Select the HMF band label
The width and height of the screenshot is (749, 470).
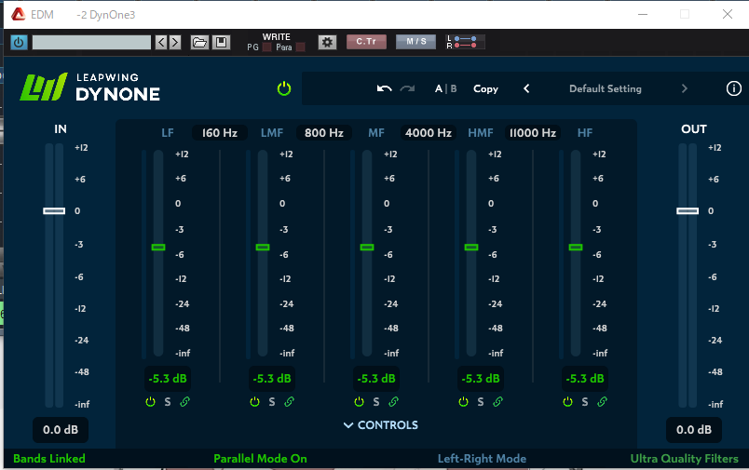pos(481,133)
